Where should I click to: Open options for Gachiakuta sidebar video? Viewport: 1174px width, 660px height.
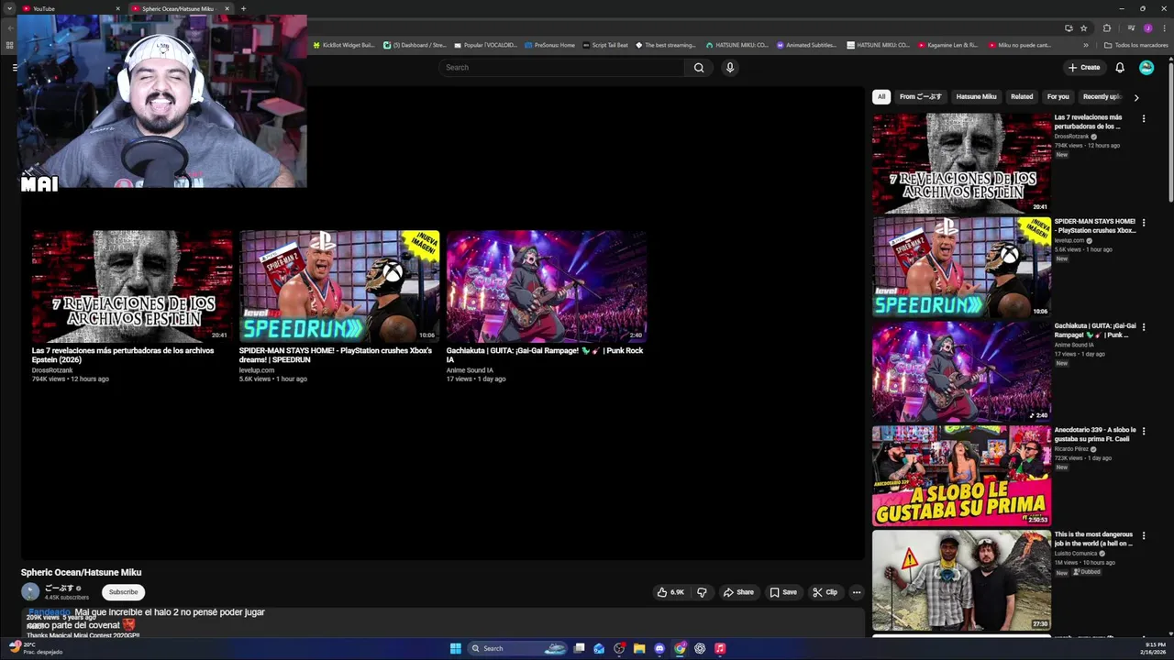pyautogui.click(x=1144, y=327)
